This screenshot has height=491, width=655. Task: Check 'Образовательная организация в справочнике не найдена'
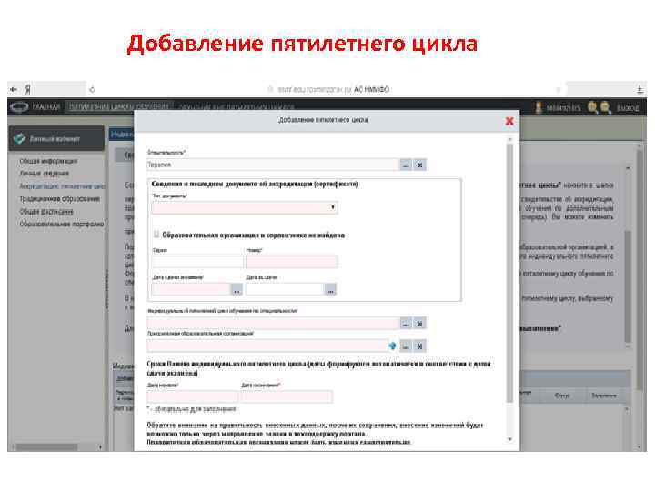[156, 235]
